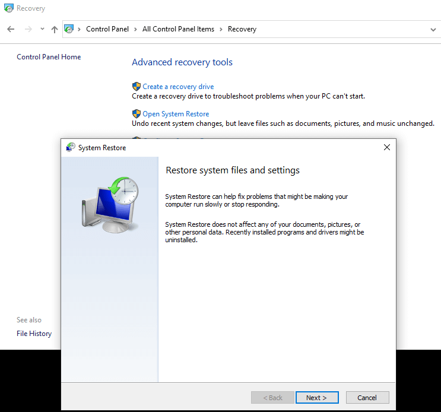Click the disabled Back button in wizard
441x412 pixels.
(272, 397)
